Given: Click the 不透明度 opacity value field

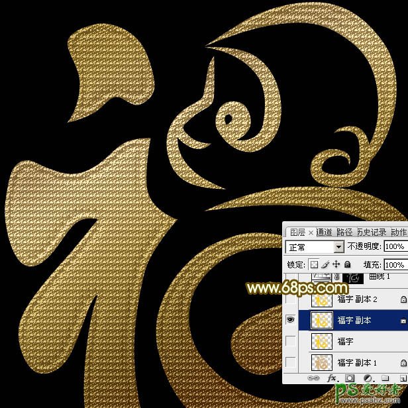Looking at the screenshot, I should [x=395, y=247].
